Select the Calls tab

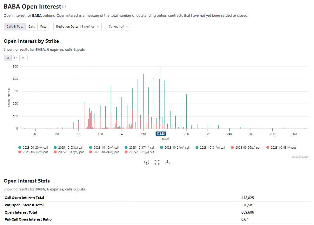pyautogui.click(x=31, y=27)
